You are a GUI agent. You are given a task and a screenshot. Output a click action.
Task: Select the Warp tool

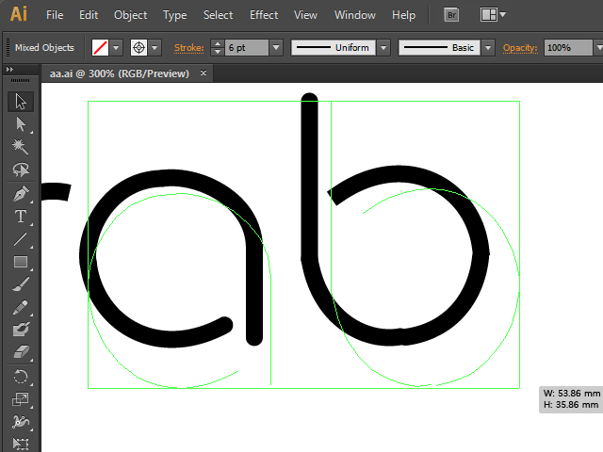tap(21, 422)
